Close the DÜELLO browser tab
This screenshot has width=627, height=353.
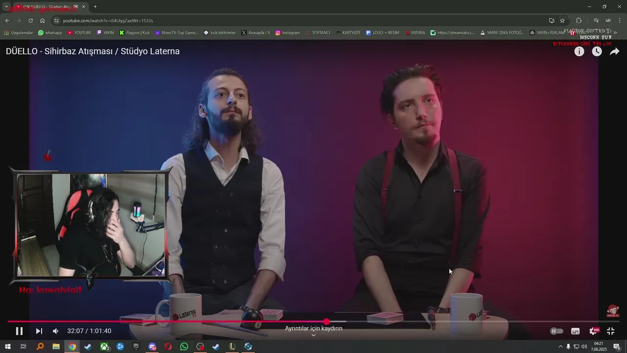[x=83, y=7]
